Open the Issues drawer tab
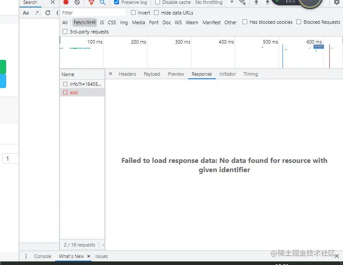 (x=101, y=256)
